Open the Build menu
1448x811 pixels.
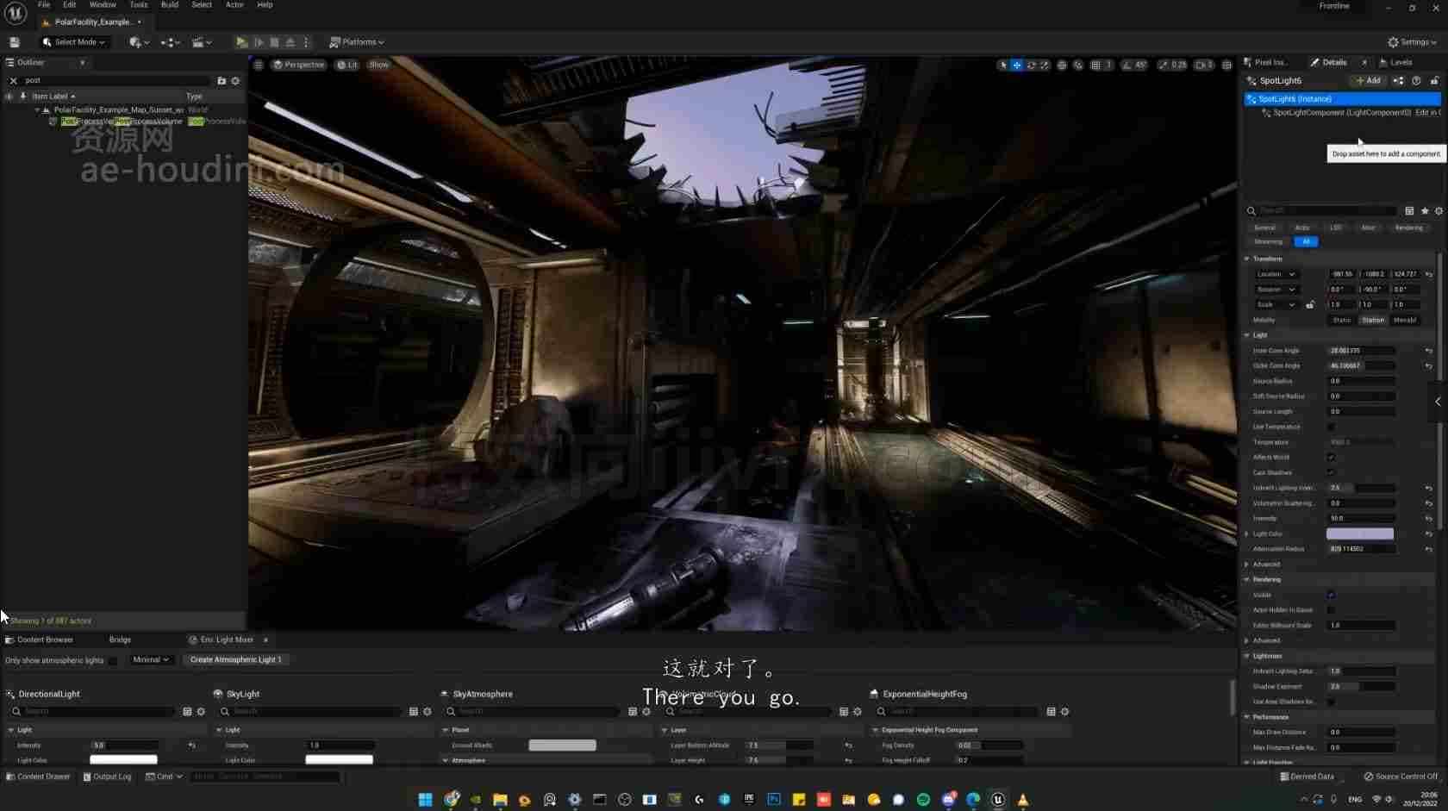pos(170,5)
